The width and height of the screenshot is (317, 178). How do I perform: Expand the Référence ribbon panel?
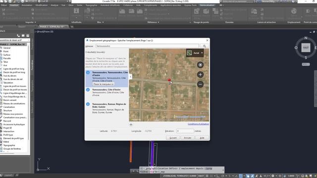[153, 22]
